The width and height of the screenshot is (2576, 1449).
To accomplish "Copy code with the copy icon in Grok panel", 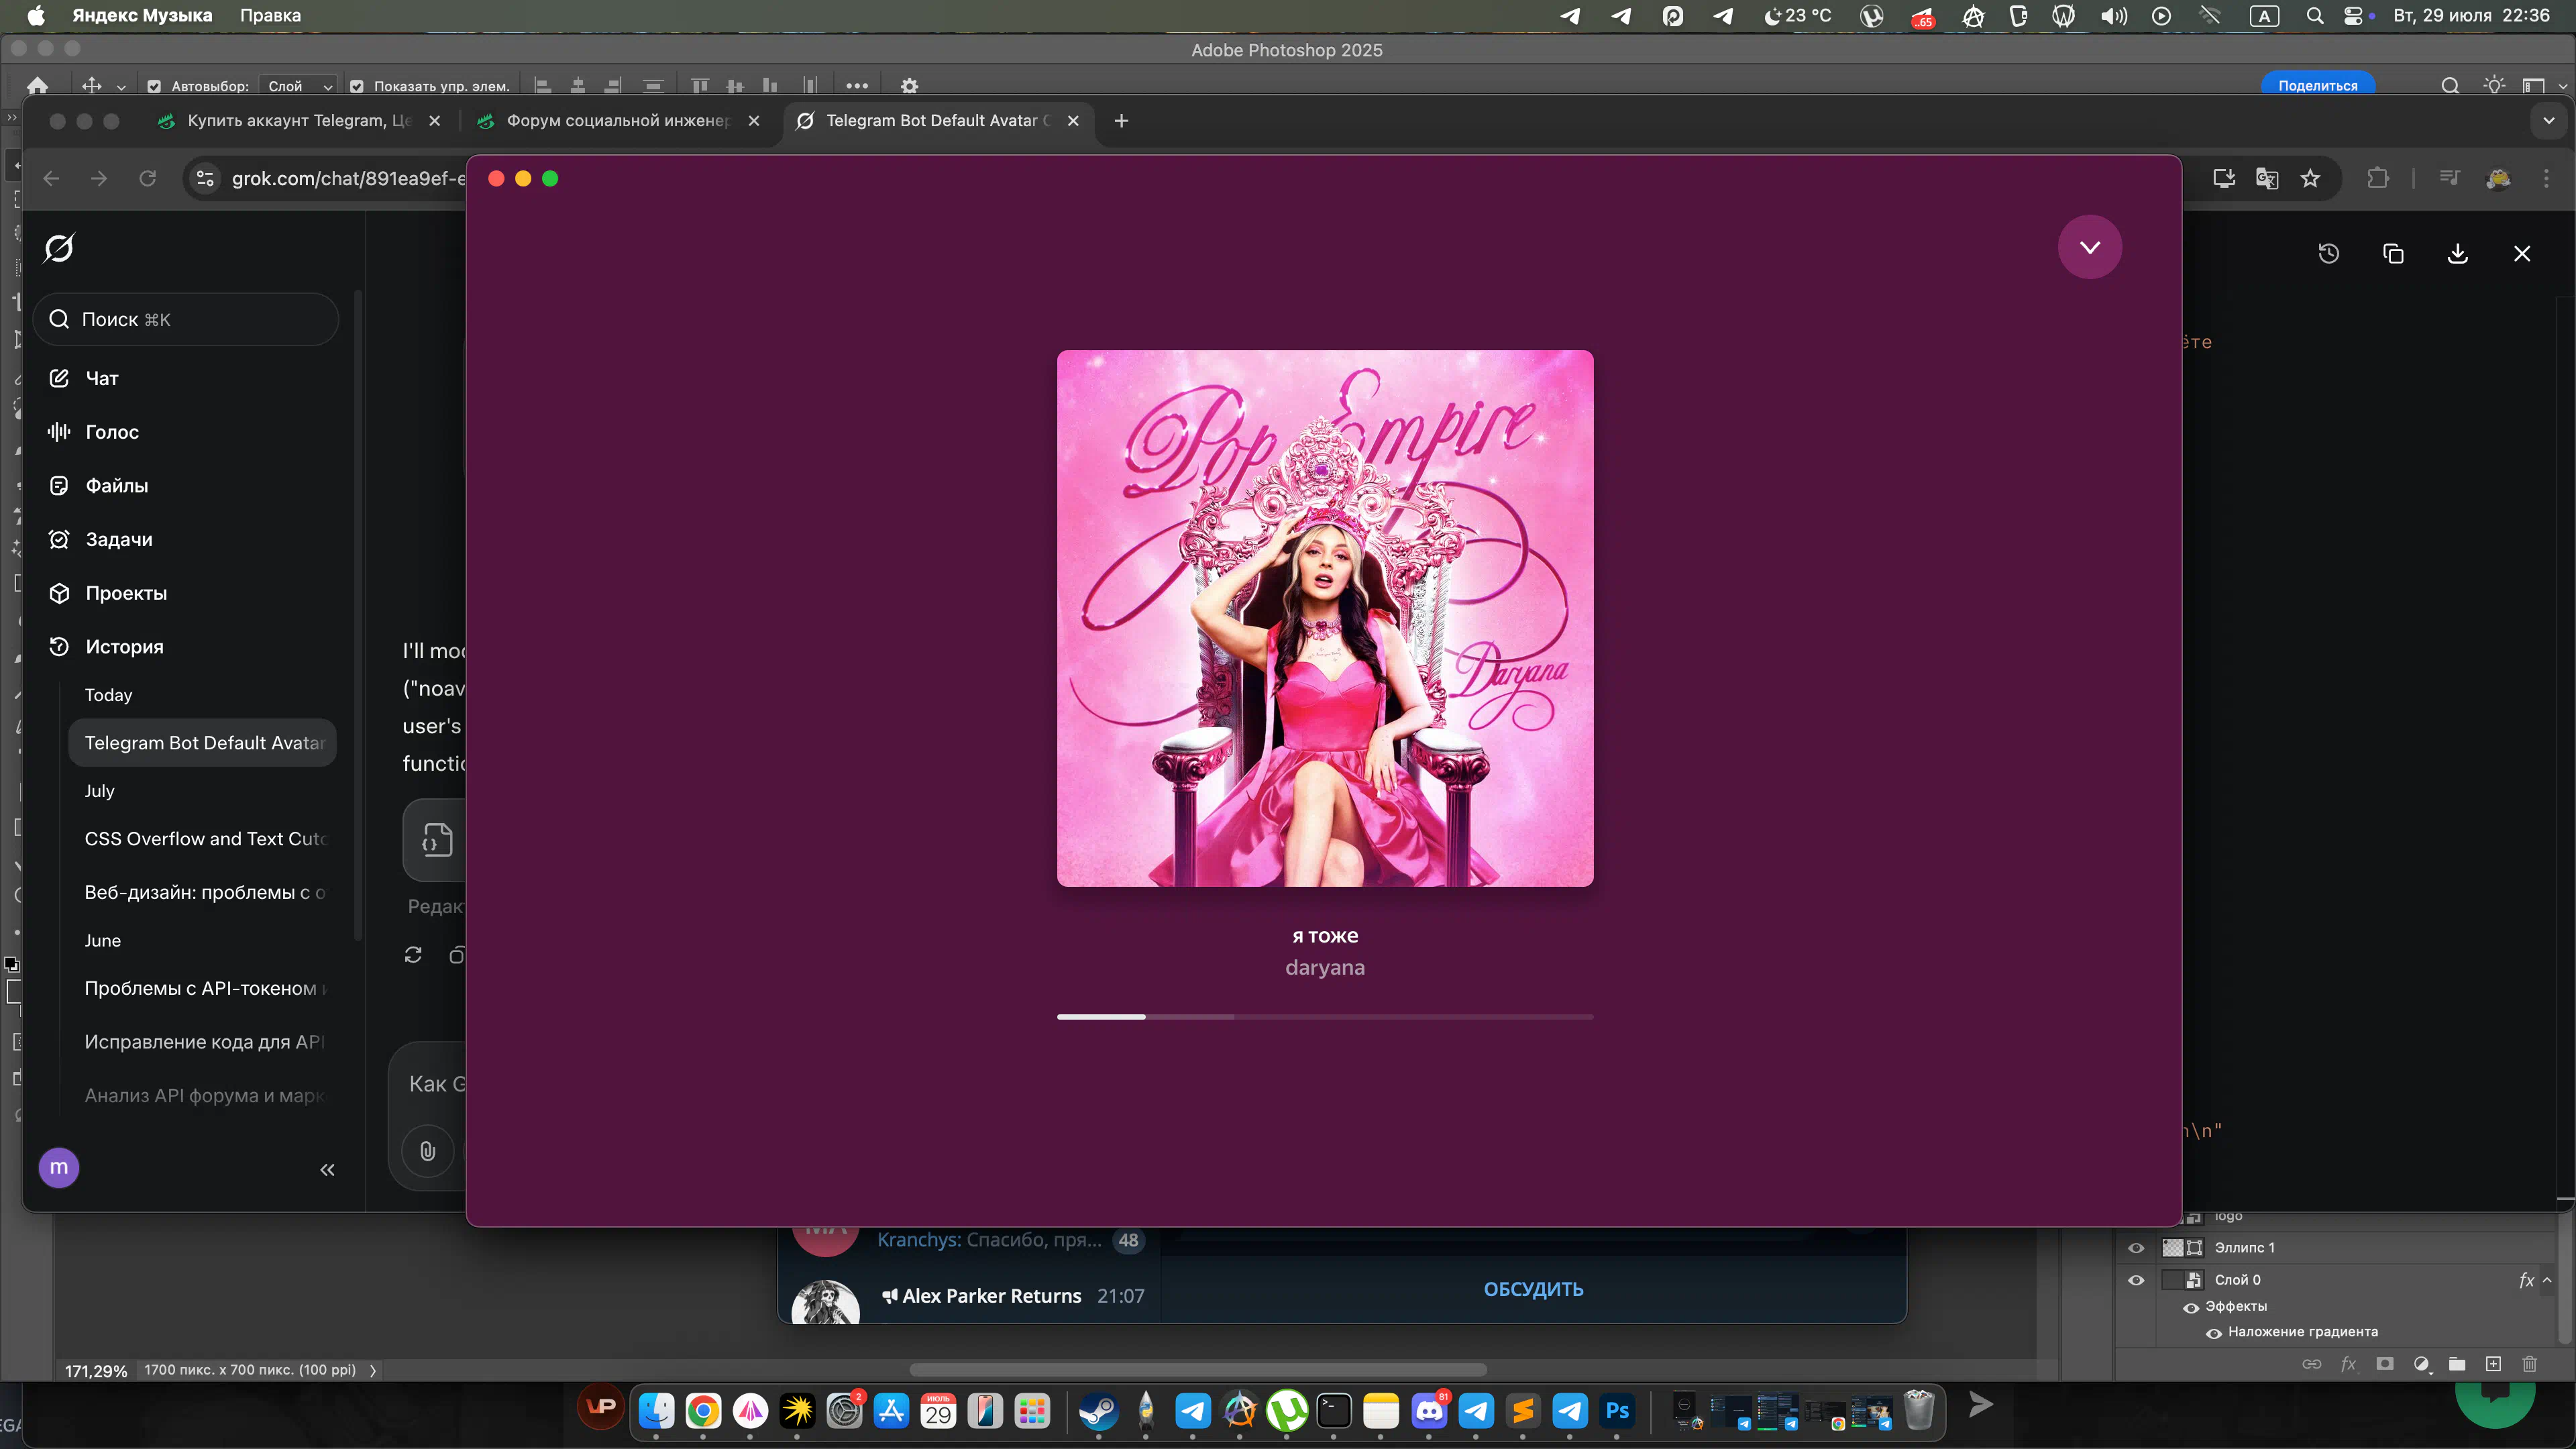I will click(2393, 254).
